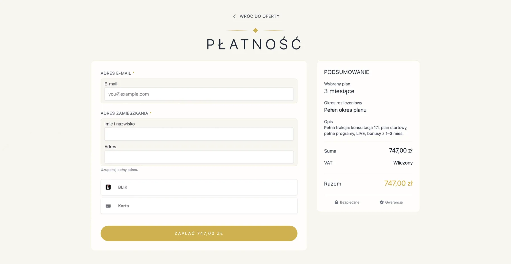
Task: Click the Adres e-mail section label
Action: (116, 73)
